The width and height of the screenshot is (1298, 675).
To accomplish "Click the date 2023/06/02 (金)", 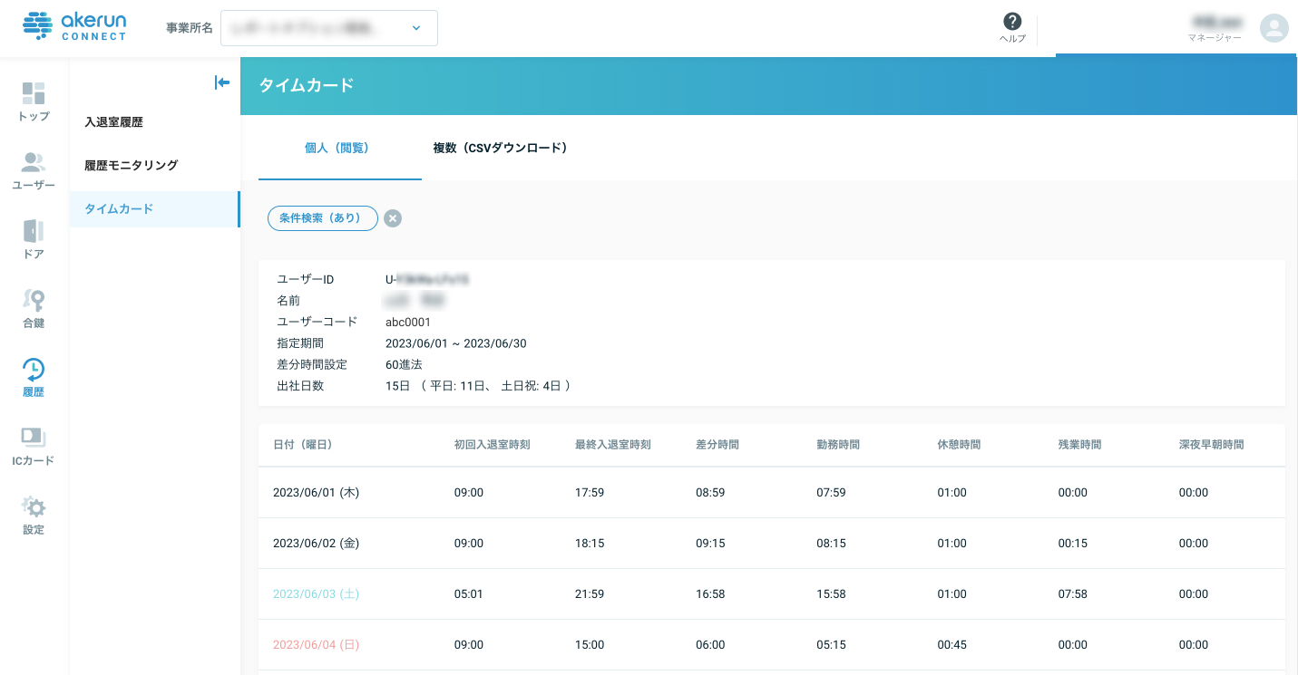I will tap(317, 544).
